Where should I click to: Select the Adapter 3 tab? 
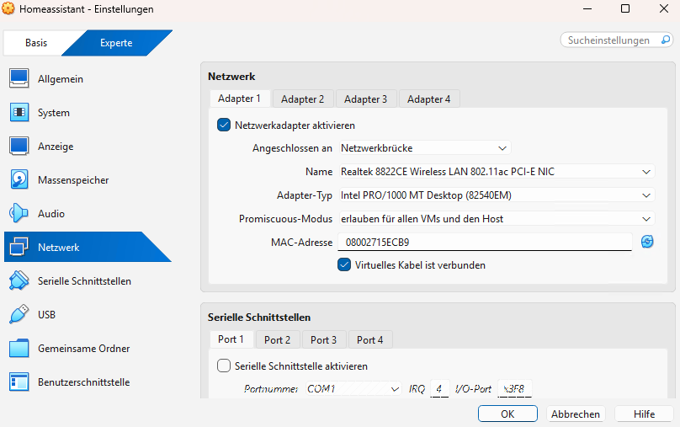[365, 99]
